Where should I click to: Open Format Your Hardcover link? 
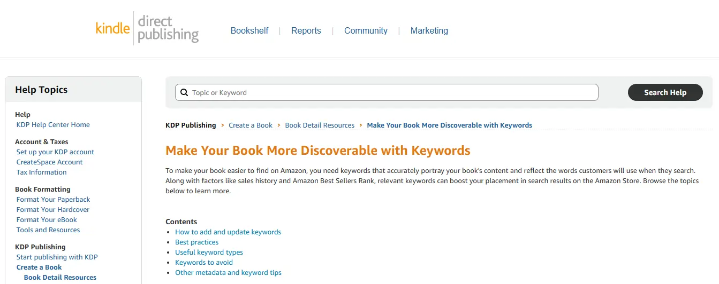pyautogui.click(x=53, y=209)
